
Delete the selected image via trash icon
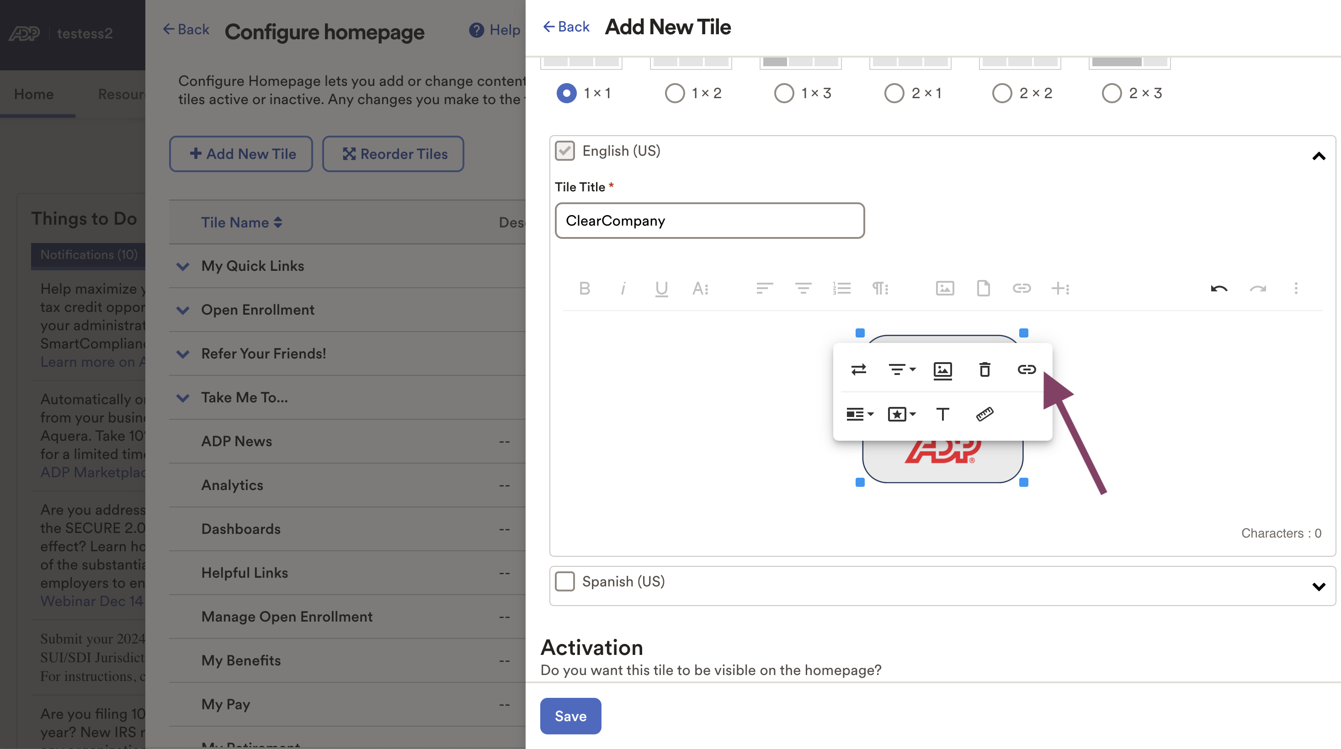[985, 369]
